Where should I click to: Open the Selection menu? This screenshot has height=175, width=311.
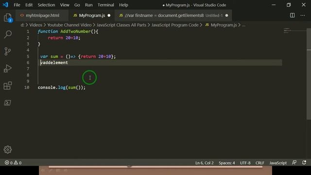pyautogui.click(x=46, y=5)
